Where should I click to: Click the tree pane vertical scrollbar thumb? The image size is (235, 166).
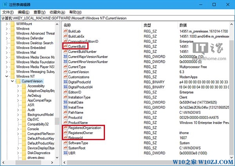[57, 121]
